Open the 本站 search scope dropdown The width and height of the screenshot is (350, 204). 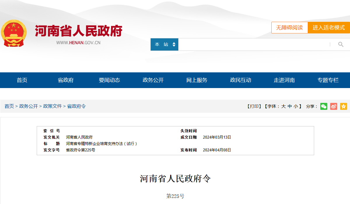pos(164,44)
